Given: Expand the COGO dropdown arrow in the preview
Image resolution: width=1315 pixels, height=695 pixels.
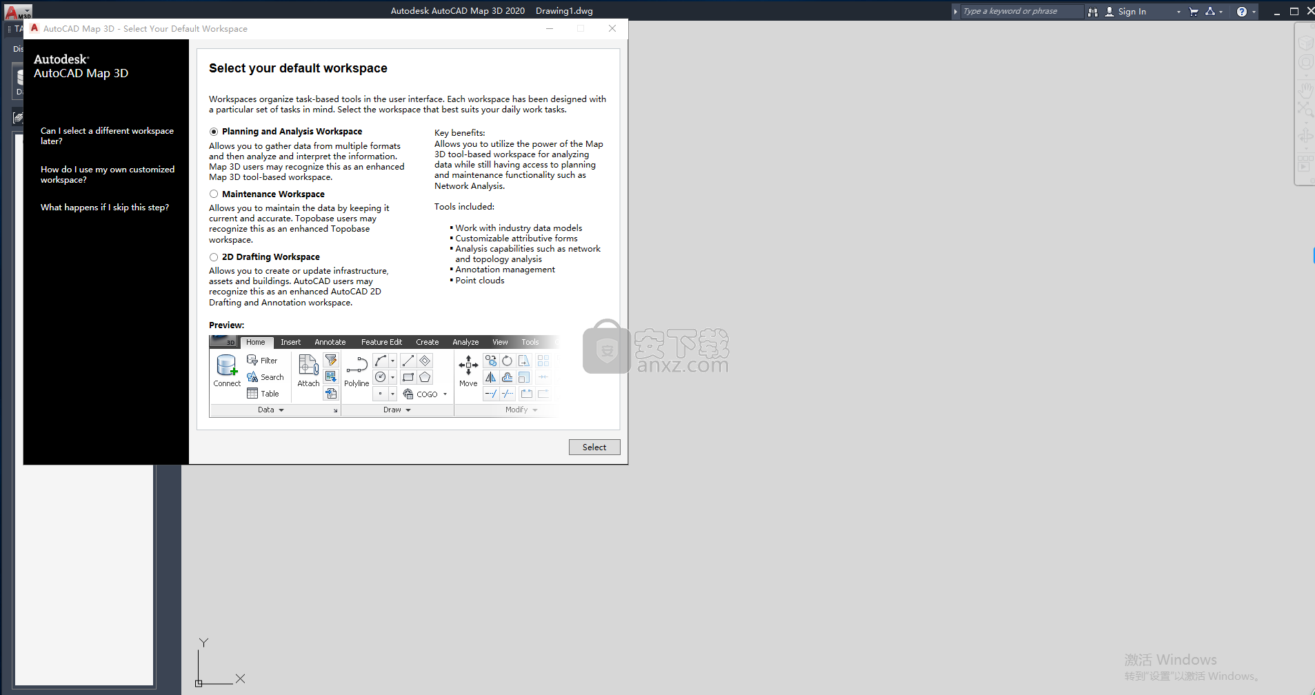Looking at the screenshot, I should (445, 394).
